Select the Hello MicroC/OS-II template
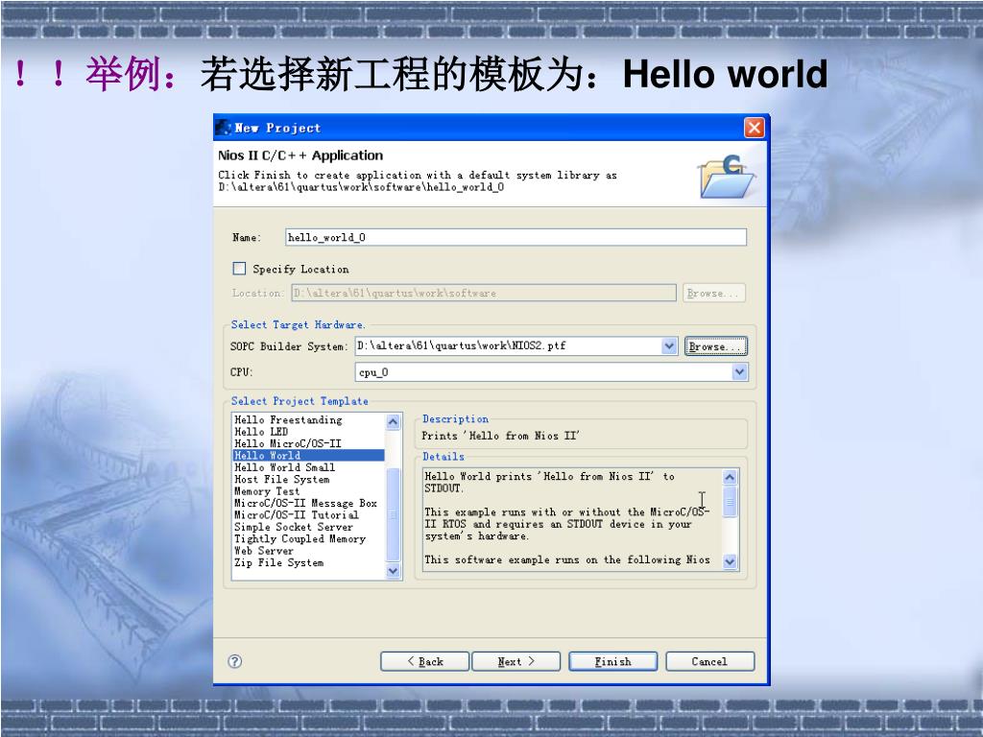The height and width of the screenshot is (737, 983). [288, 443]
